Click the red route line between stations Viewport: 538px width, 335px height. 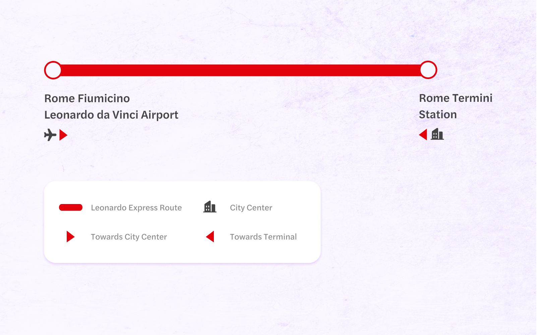point(241,70)
